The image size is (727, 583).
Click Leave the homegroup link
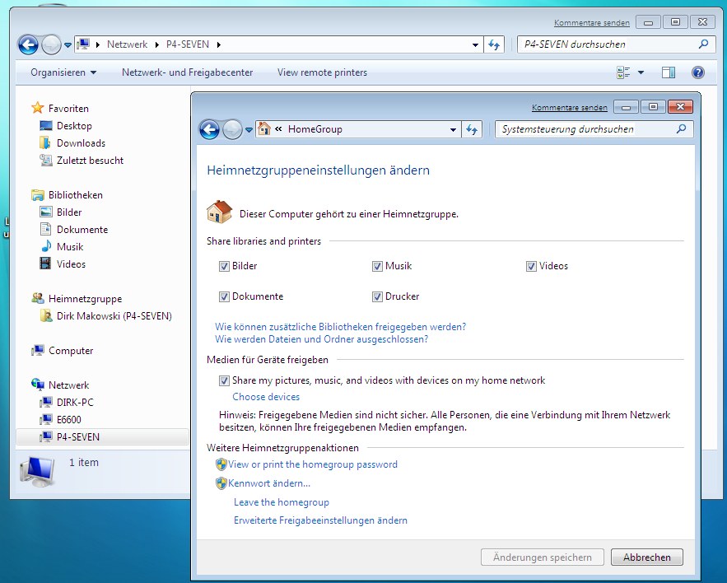[282, 502]
